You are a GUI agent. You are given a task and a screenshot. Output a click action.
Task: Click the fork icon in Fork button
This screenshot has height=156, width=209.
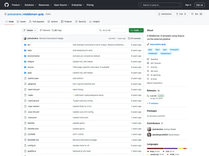click(x=177, y=14)
